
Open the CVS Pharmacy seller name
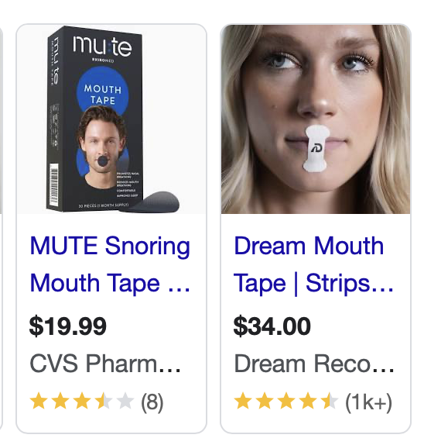pos(105,364)
